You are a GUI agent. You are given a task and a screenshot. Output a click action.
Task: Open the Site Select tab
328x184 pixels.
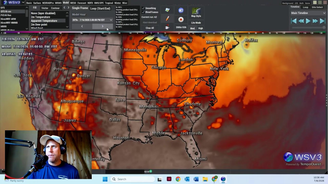point(317,7)
